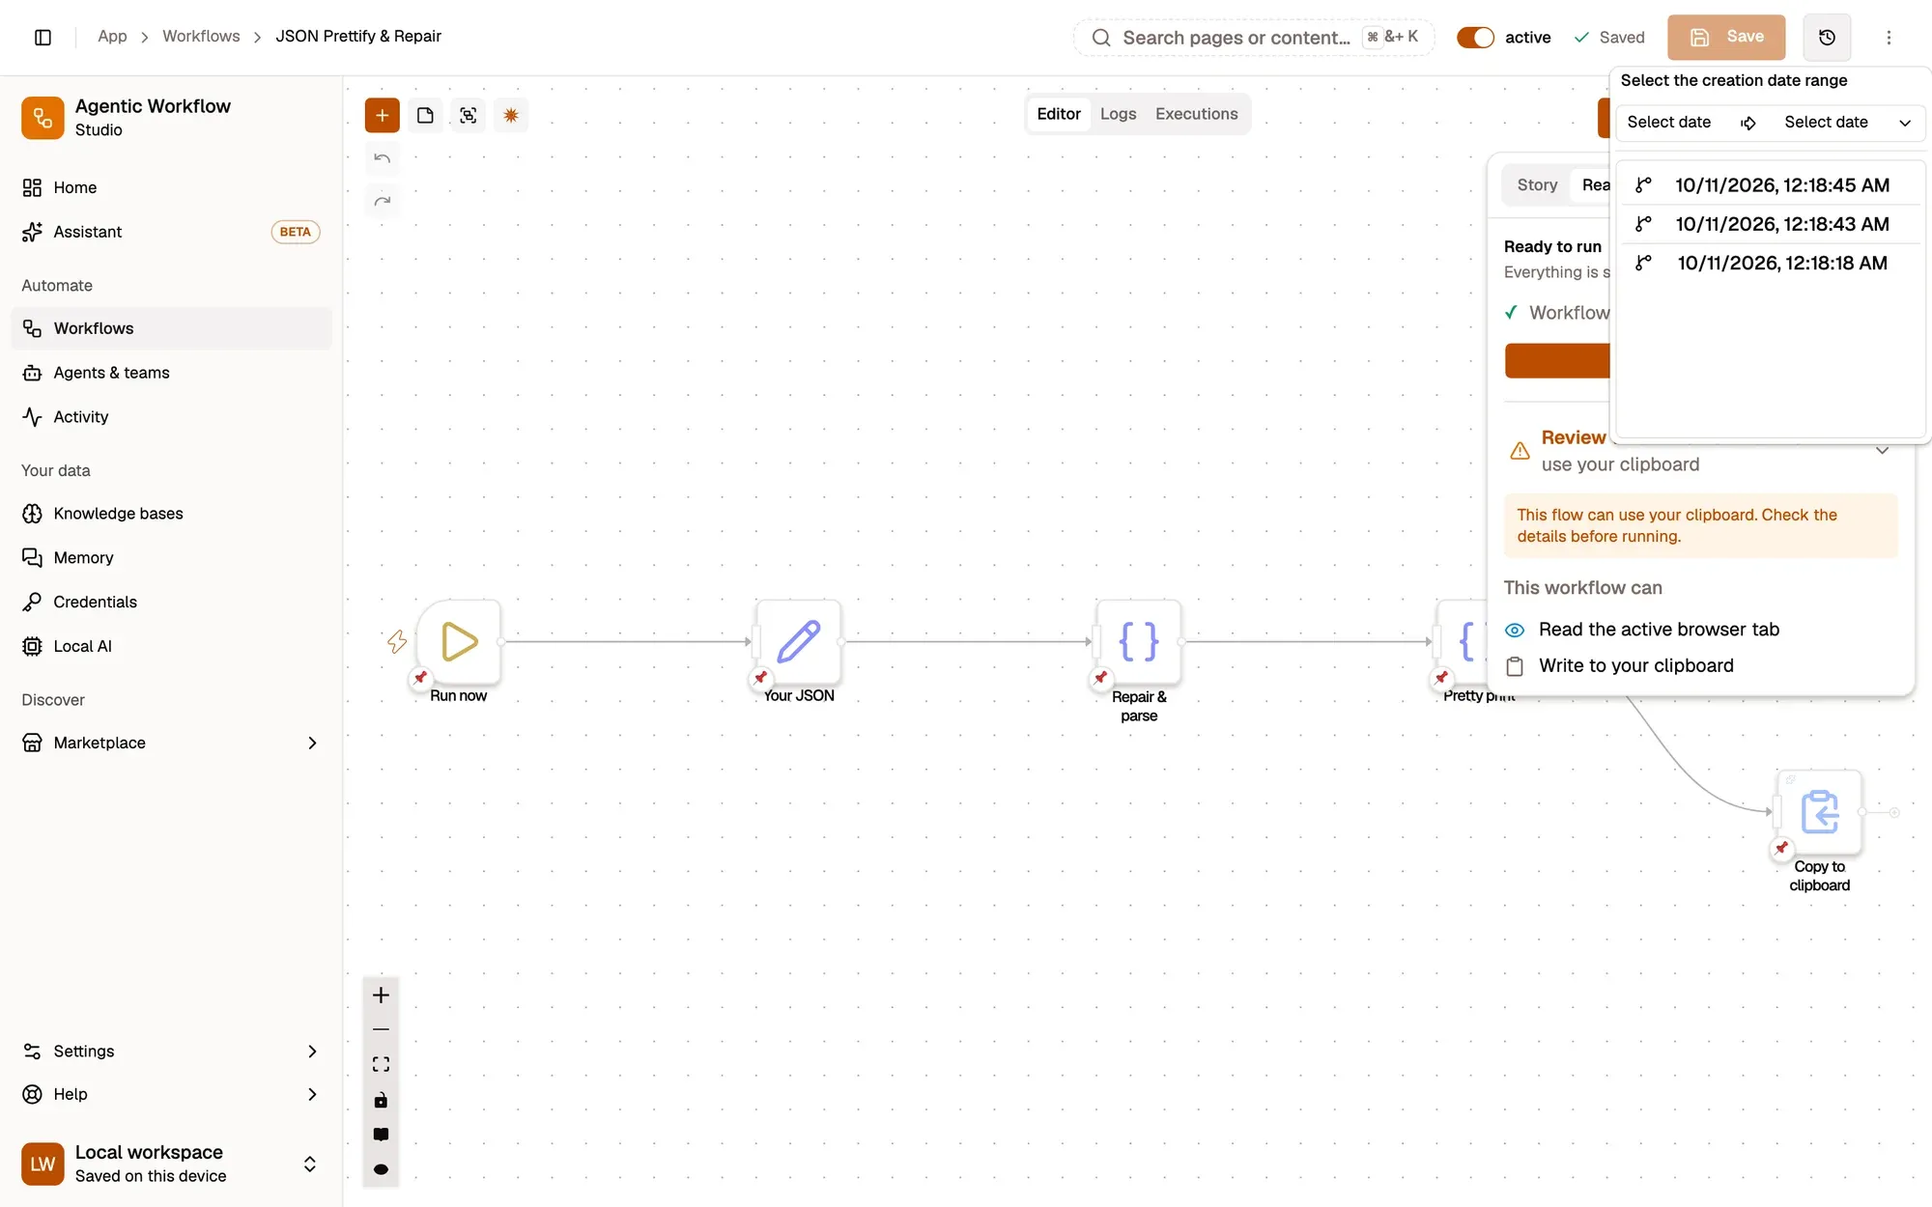1932x1207 pixels.
Task: Click the JSON Prettify & Repair breadcrumb title
Action: point(358,36)
